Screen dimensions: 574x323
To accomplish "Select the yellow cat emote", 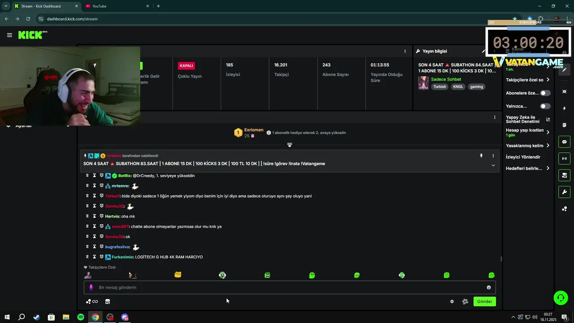I will [178, 275].
